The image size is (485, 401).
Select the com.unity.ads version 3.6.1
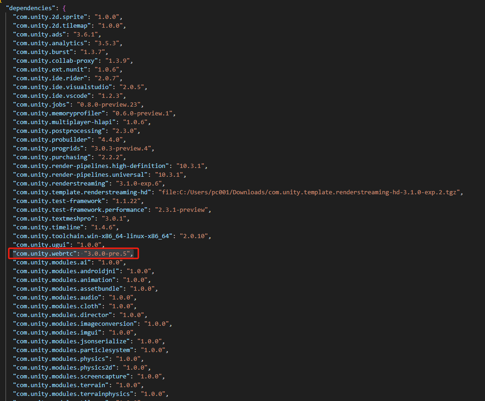coord(85,34)
